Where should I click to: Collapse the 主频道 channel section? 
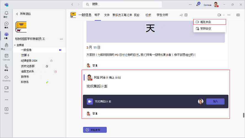(15, 45)
